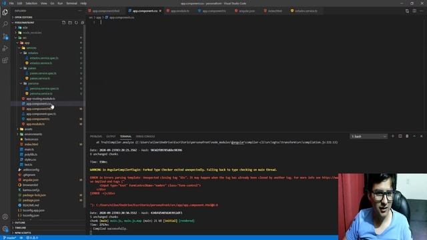Screen dimensions: 427x240
Task: Switch to the angular.json editor tab
Action: click(x=247, y=11)
